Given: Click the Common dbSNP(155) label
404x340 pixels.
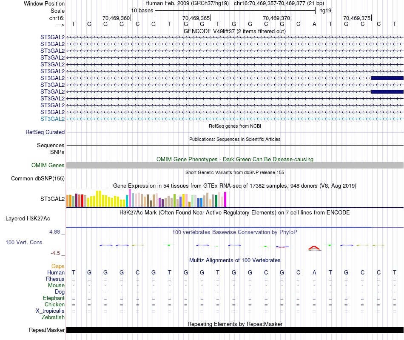Looking at the screenshot, I should click(x=38, y=179).
